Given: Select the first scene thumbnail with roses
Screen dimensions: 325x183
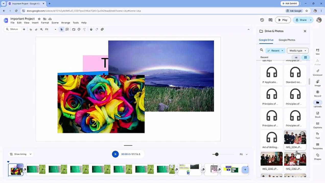Looking at the screenshot, I should (x=16, y=170).
